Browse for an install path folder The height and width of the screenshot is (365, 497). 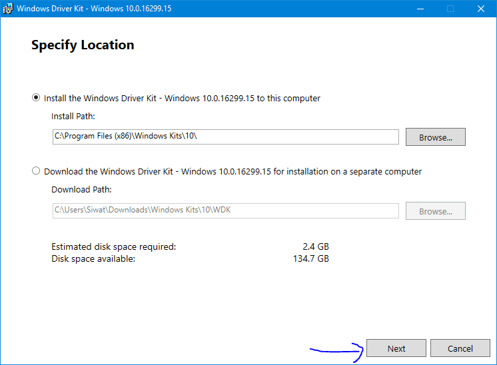pos(436,137)
